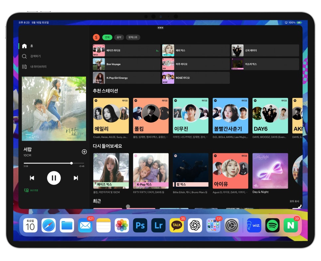Open Settings from the dock
The image size is (321, 261).
click(x=232, y=225)
